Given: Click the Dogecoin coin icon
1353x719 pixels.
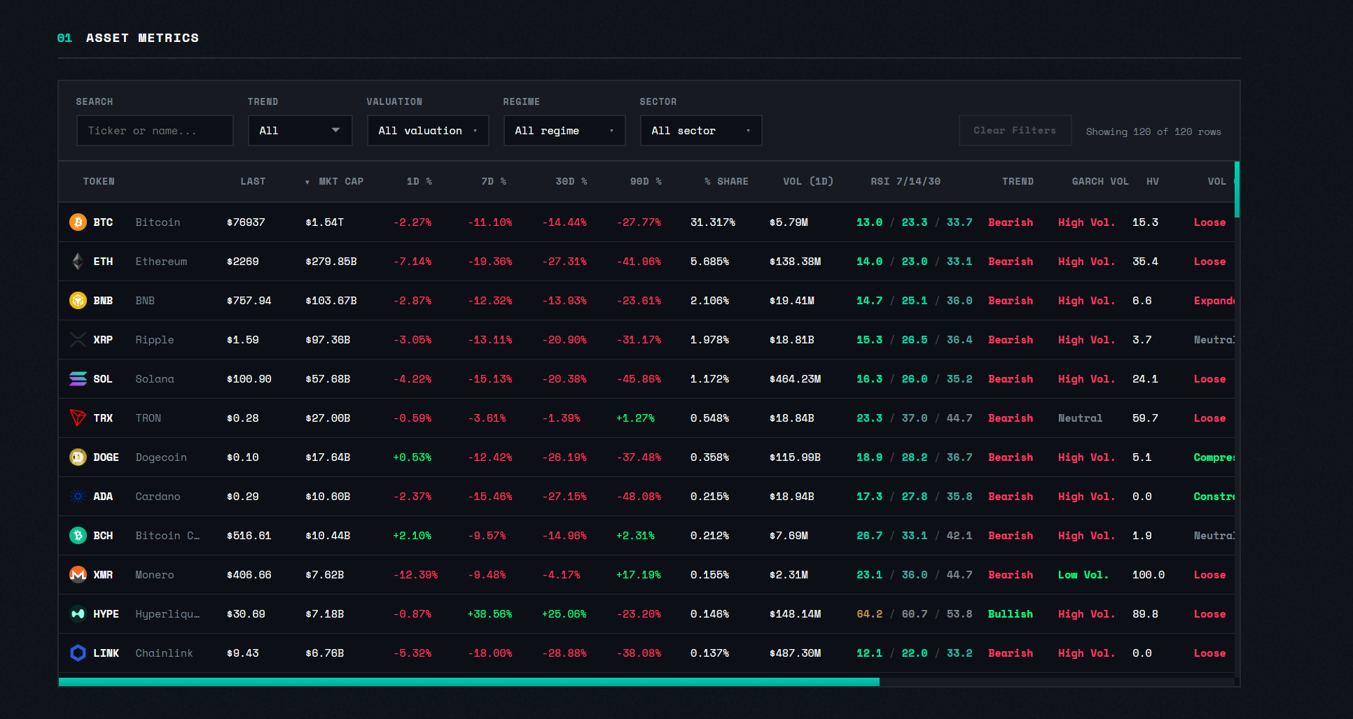Looking at the screenshot, I should point(77,457).
